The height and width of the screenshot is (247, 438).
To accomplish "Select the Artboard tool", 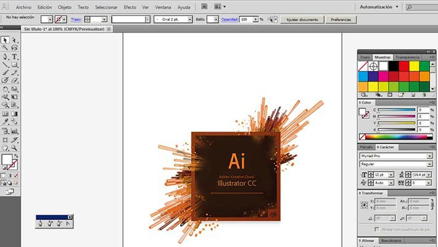I will [5, 140].
